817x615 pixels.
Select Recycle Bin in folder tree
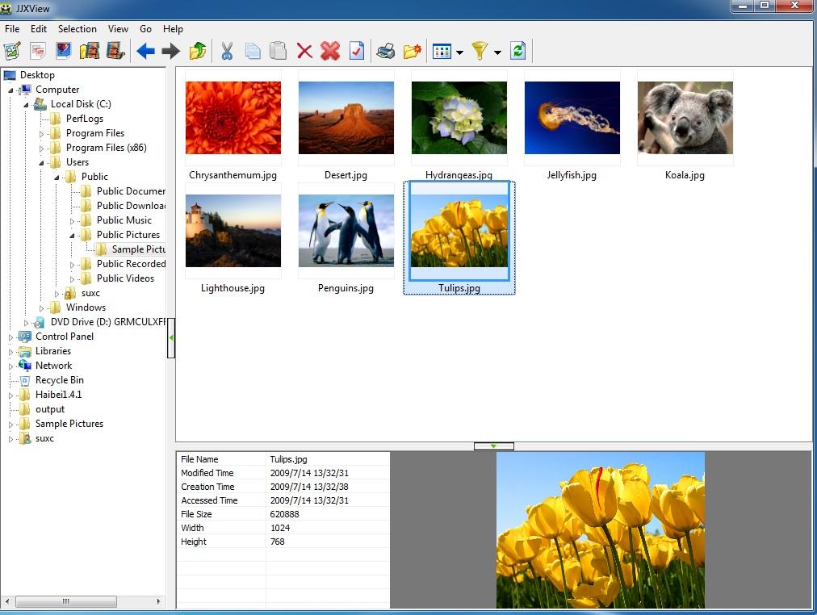(59, 380)
